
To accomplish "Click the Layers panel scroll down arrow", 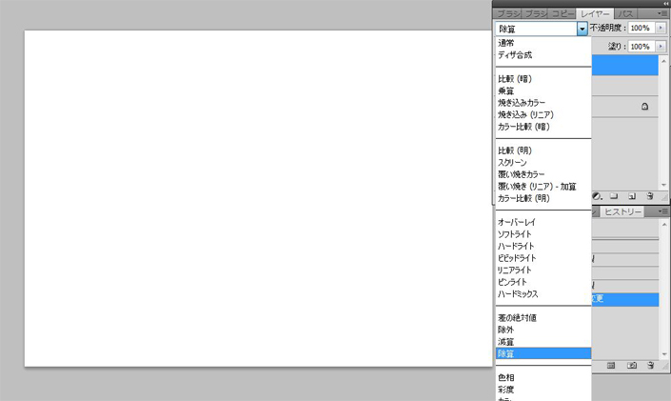I will 663,185.
